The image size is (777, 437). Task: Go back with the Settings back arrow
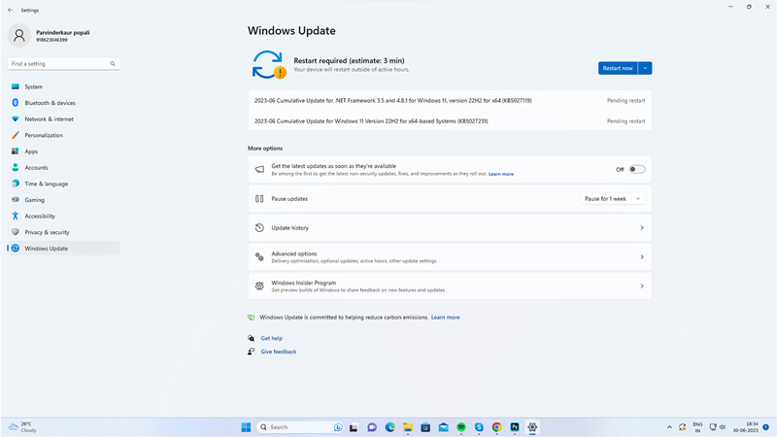[11, 10]
